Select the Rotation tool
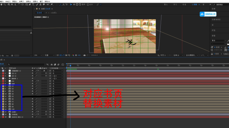Screen dimensions: 229x128 tap(19, 5)
